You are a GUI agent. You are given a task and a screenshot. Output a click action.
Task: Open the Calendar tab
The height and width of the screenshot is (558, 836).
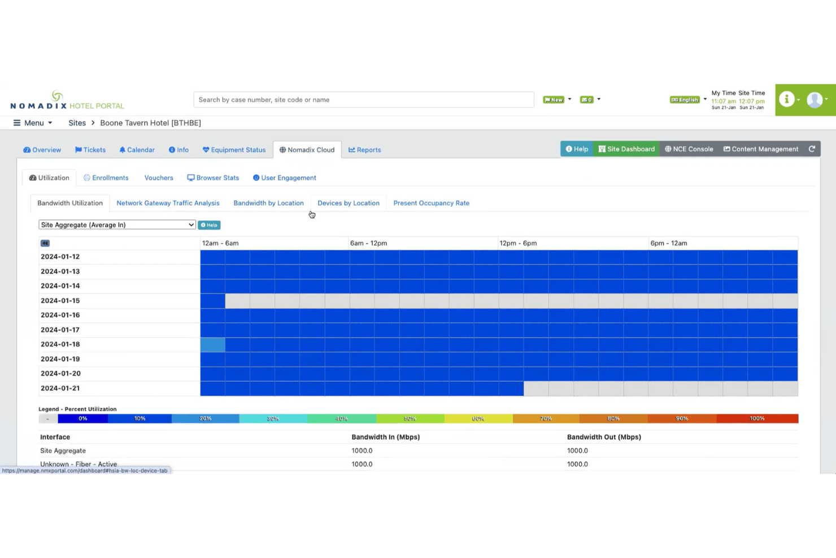click(137, 150)
